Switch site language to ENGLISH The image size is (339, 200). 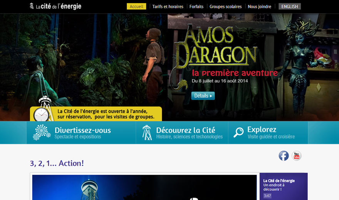click(289, 7)
